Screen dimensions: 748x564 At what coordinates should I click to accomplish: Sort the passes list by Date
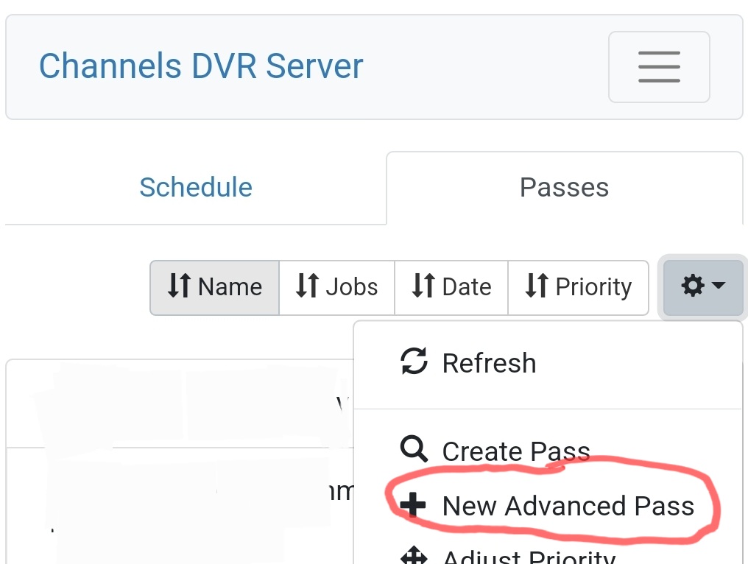451,287
